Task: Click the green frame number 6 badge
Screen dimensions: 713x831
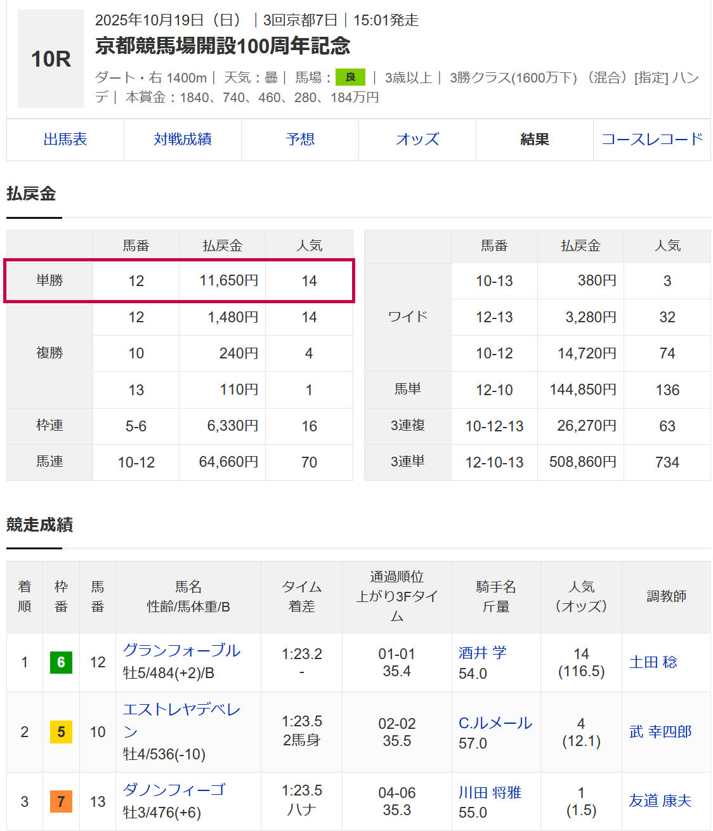Action: [x=61, y=662]
